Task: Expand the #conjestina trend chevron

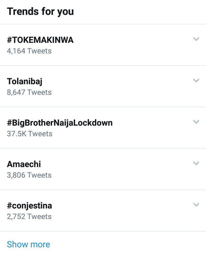Action: [x=196, y=205]
